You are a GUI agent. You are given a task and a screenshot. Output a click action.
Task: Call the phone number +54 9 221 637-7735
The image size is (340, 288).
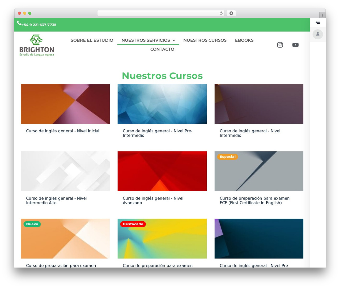39,25
